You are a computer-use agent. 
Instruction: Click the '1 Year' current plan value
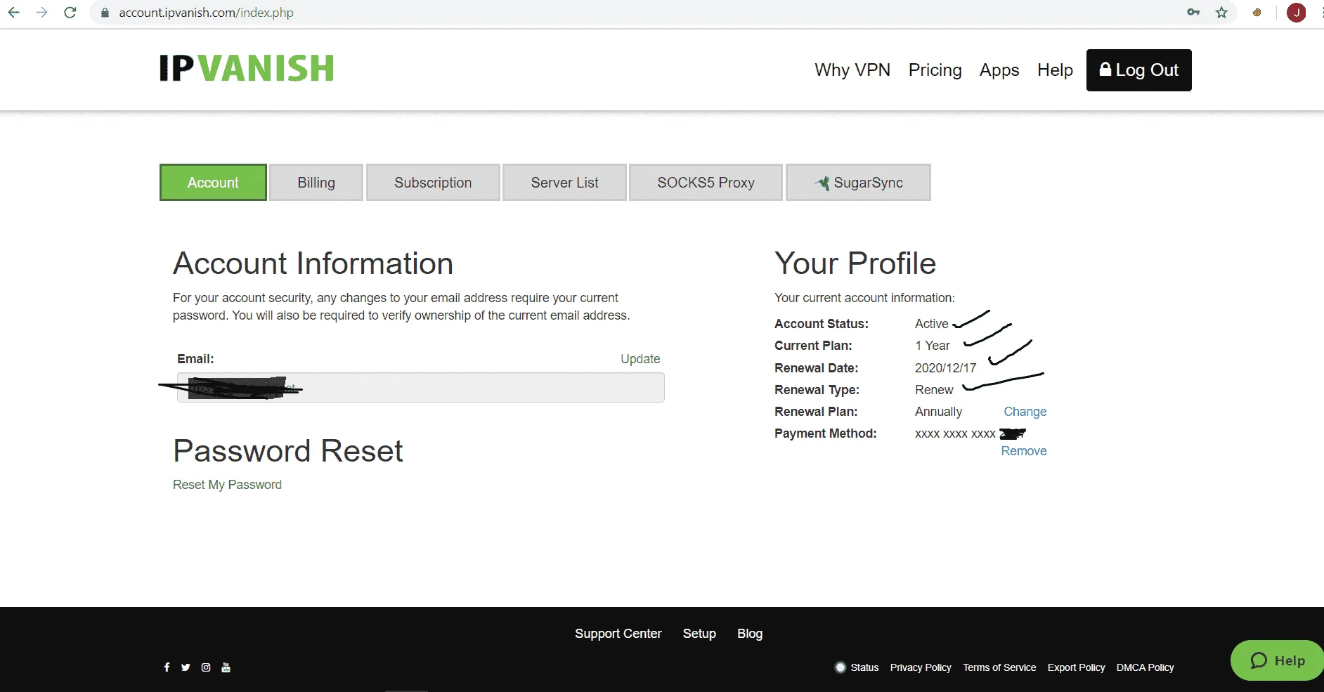coord(932,346)
